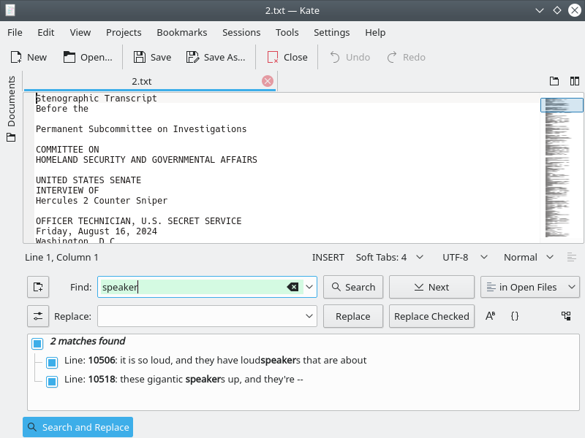This screenshot has width=585, height=438.
Task: Click the new tab icon right of tab bar
Action: click(x=554, y=81)
